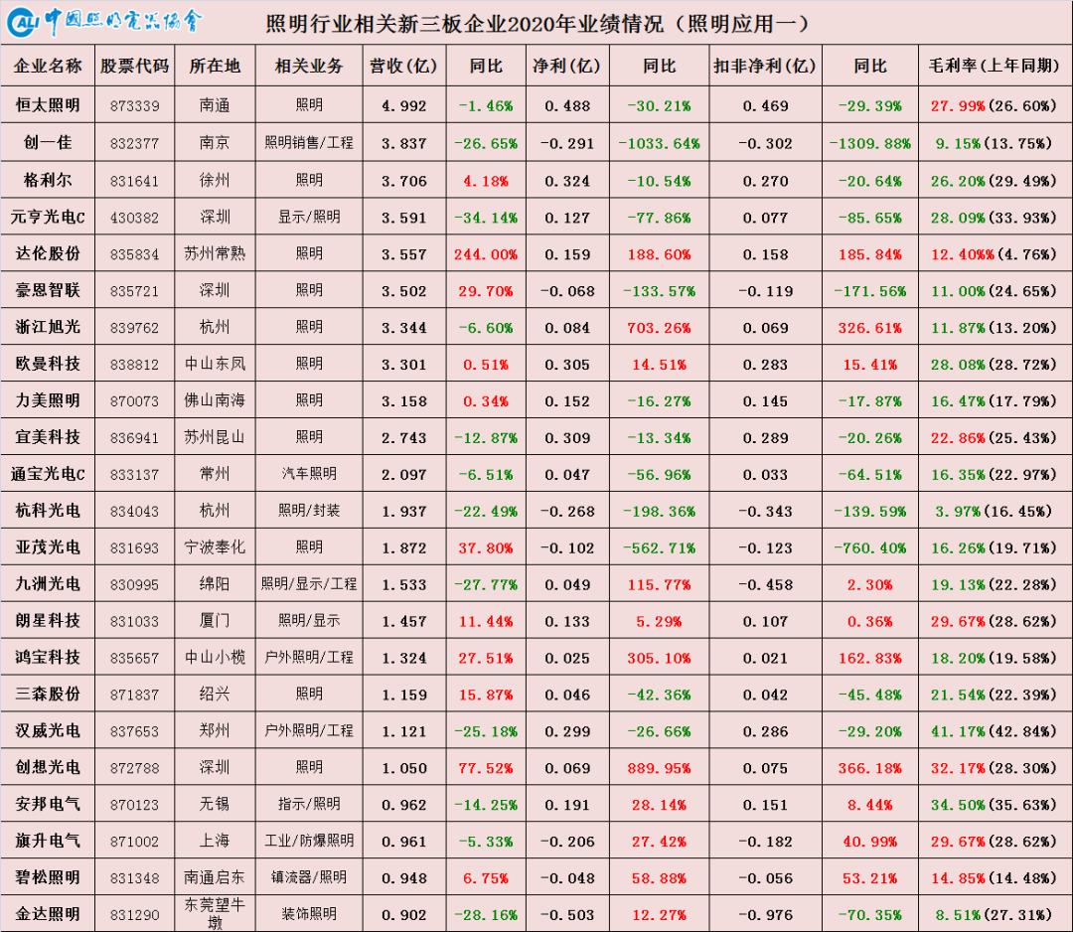
Task: Select net profit value -0.503
Action: (567, 915)
